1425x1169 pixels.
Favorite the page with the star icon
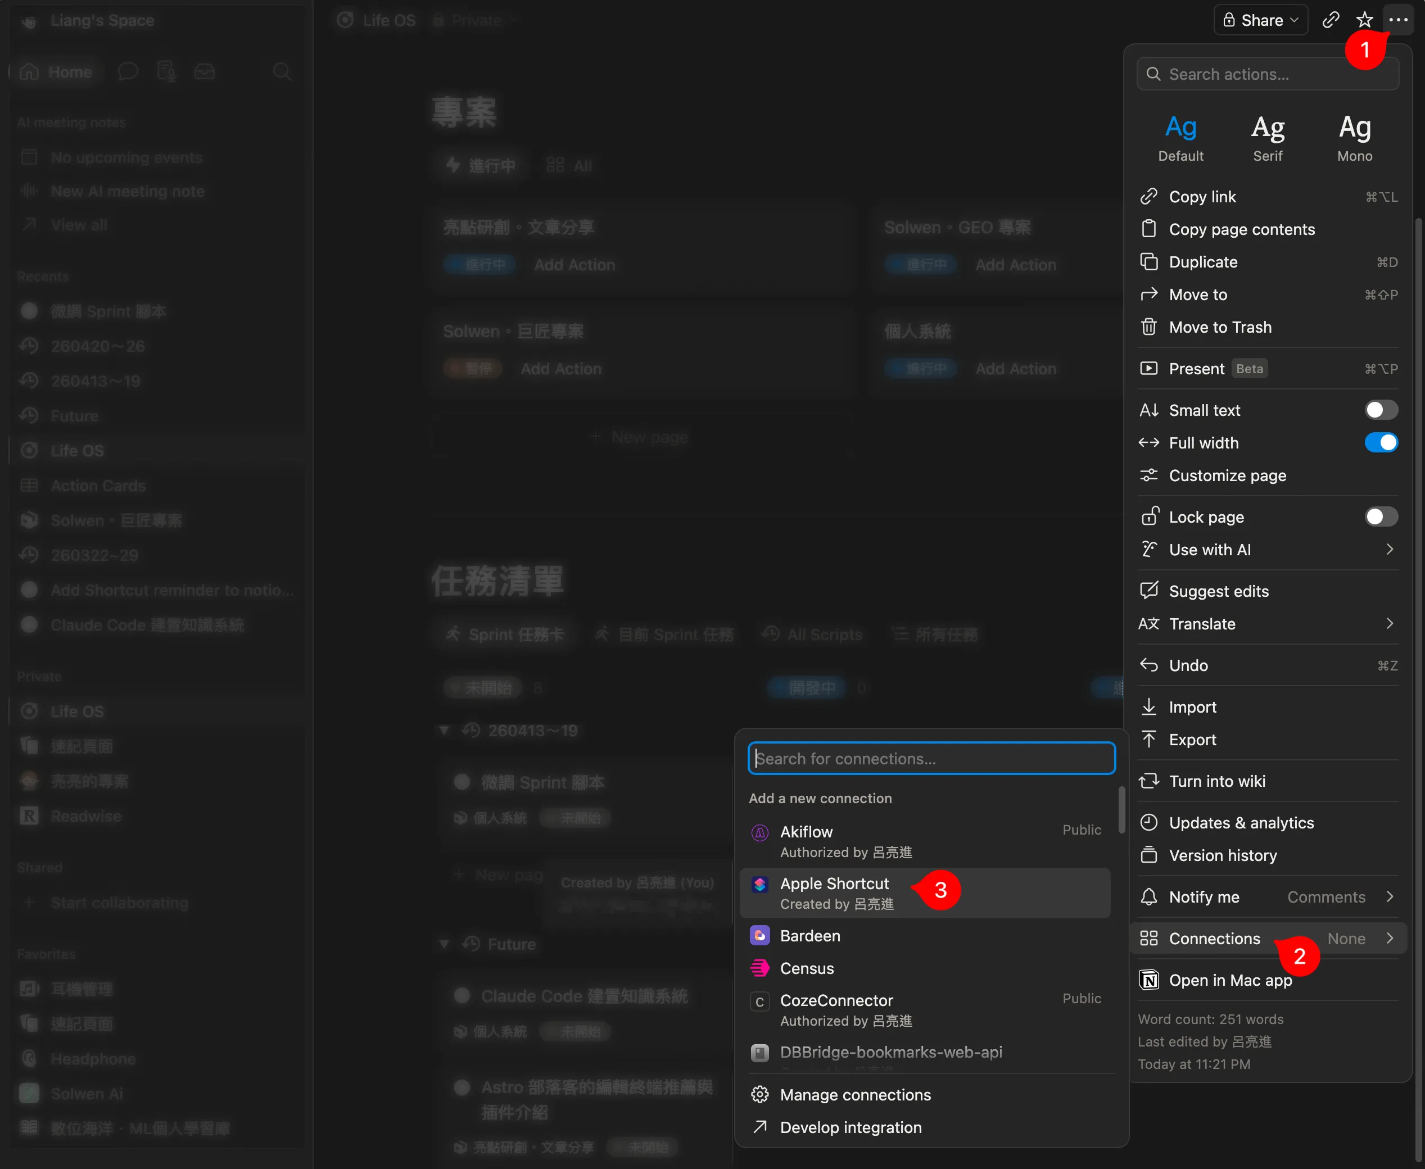click(1364, 20)
